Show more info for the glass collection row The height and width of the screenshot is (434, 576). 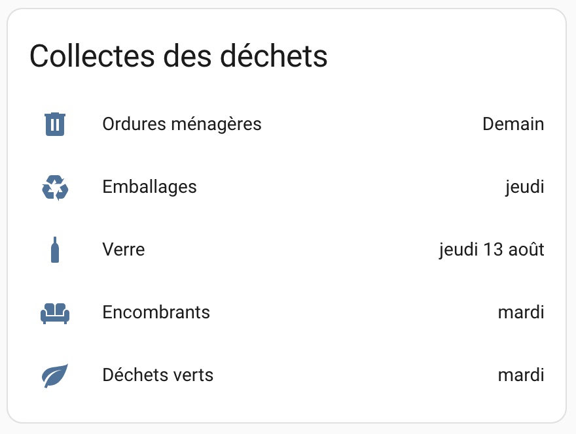[x=287, y=250]
